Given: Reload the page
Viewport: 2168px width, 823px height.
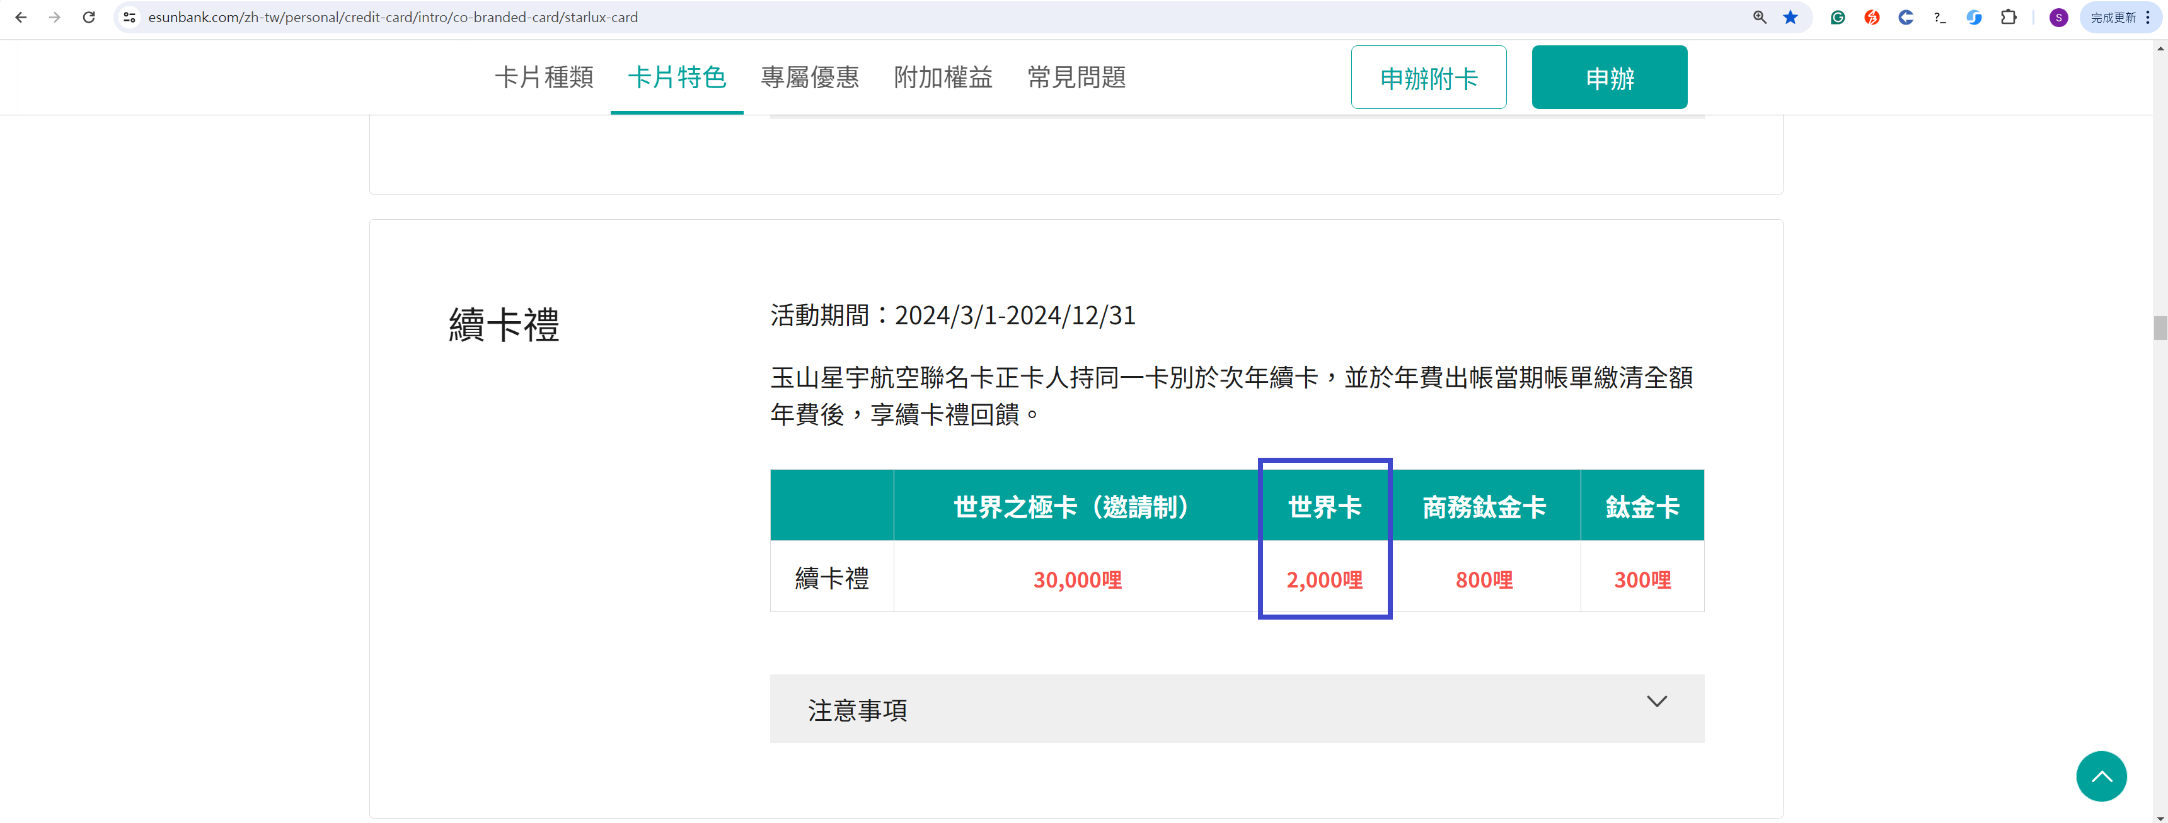Looking at the screenshot, I should 88,18.
